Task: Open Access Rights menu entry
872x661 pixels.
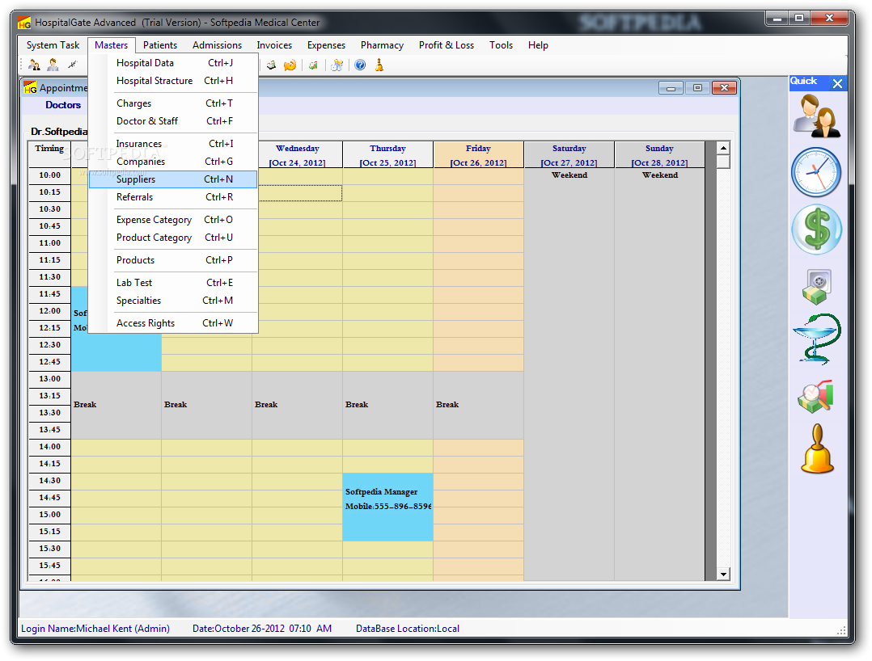Action: (173, 323)
